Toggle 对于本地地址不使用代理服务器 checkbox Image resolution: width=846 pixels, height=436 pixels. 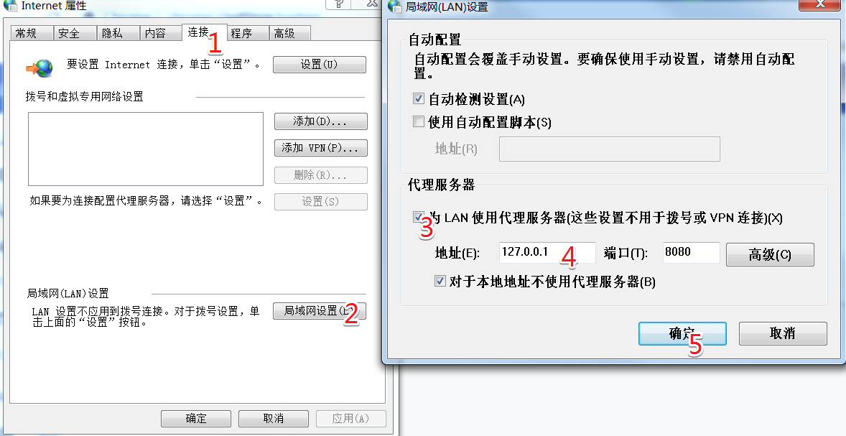(440, 281)
